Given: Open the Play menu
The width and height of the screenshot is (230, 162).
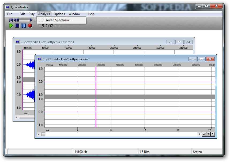Looking at the screenshot, I should [x=32, y=14].
